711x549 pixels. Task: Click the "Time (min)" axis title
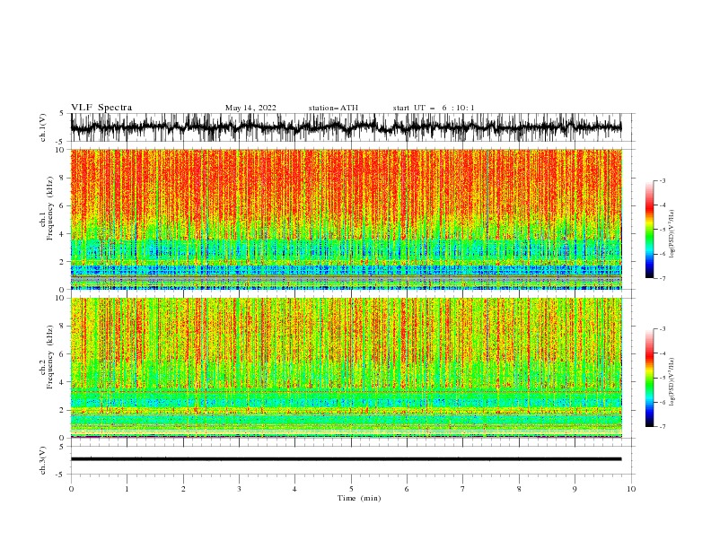(x=359, y=498)
